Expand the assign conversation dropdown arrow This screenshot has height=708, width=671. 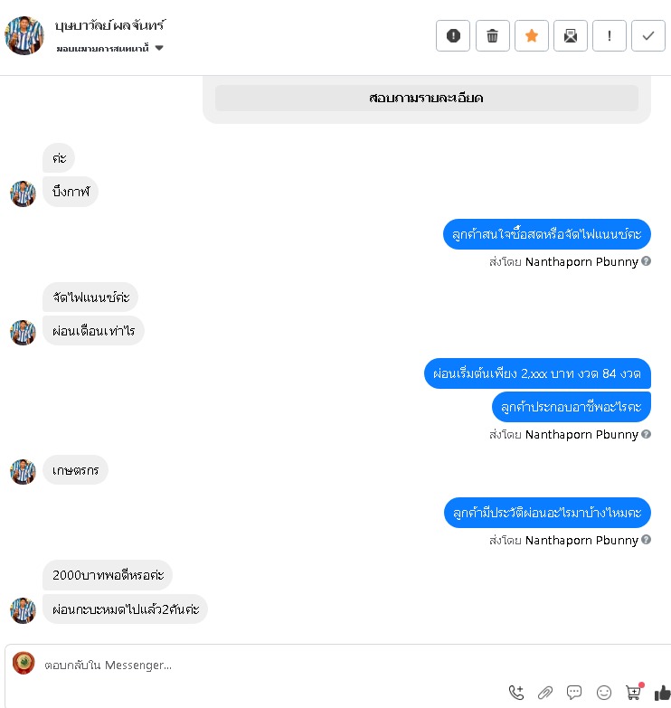[159, 48]
